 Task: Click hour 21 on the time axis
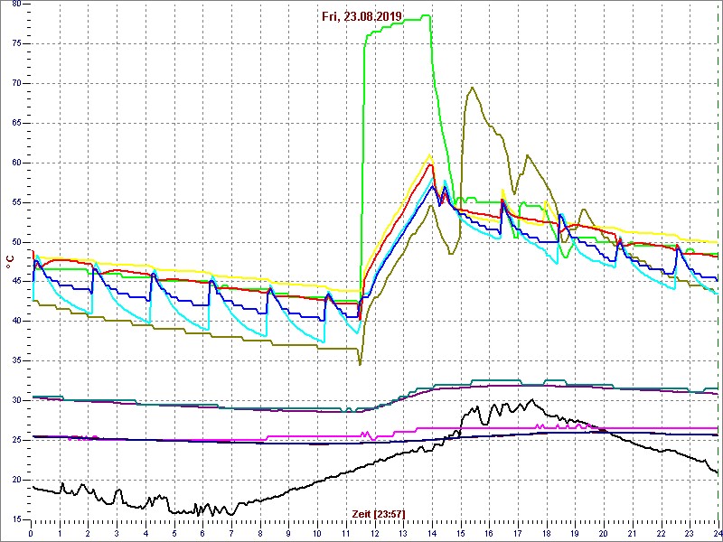click(632, 532)
